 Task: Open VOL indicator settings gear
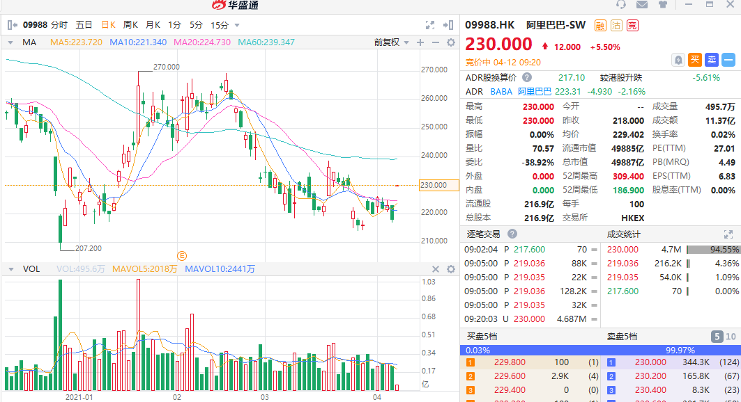451,269
